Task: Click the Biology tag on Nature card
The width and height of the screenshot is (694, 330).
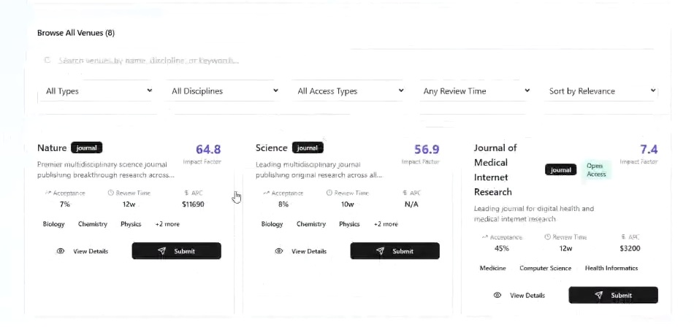Action: coord(53,224)
